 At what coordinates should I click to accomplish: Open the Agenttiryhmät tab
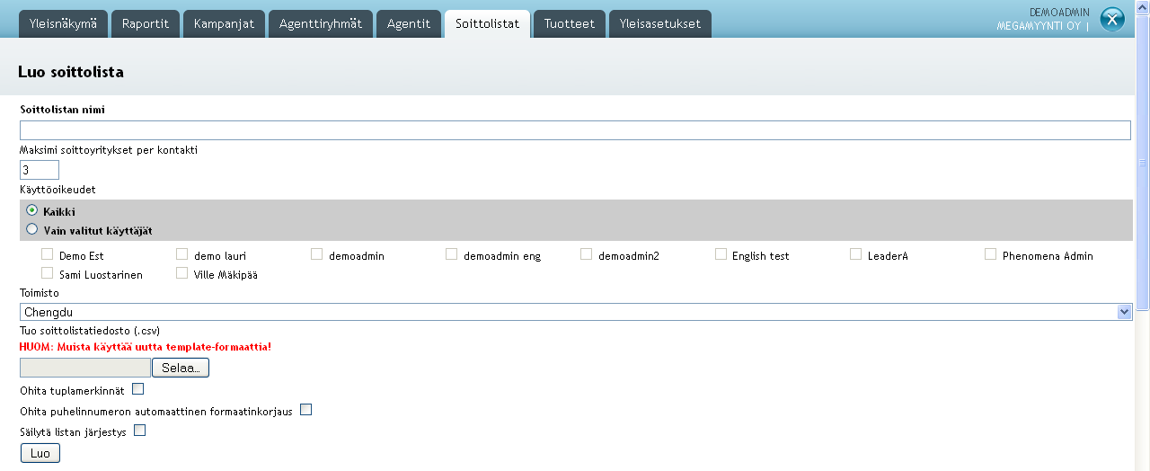321,24
